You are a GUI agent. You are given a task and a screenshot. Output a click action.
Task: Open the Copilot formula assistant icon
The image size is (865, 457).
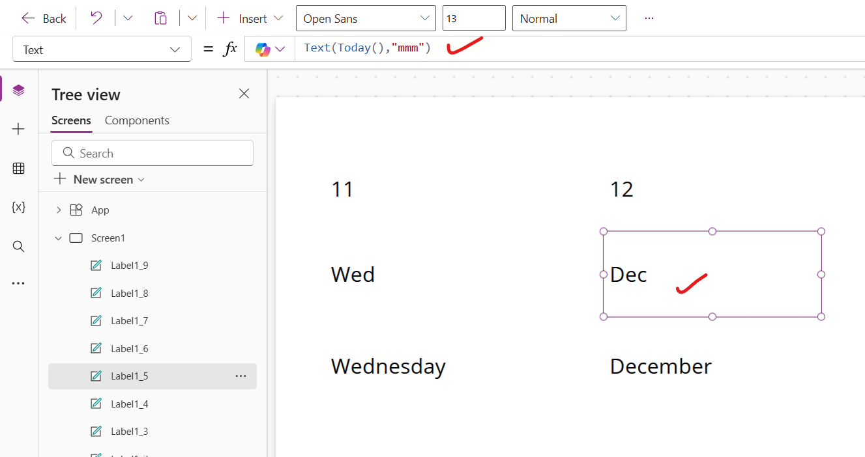click(263, 49)
